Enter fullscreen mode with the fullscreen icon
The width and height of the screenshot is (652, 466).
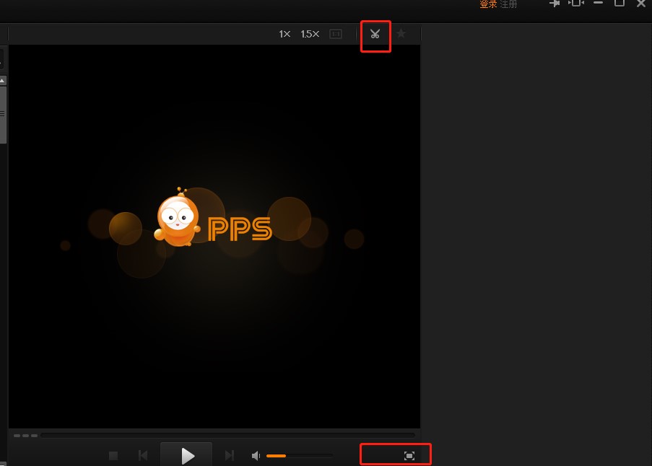409,456
